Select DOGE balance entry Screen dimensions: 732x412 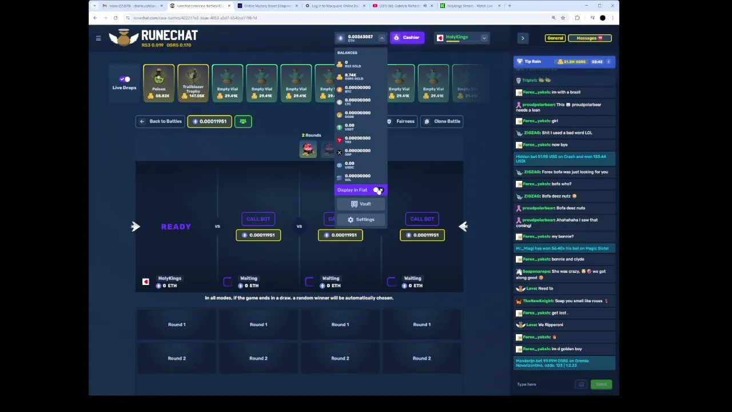361,114
